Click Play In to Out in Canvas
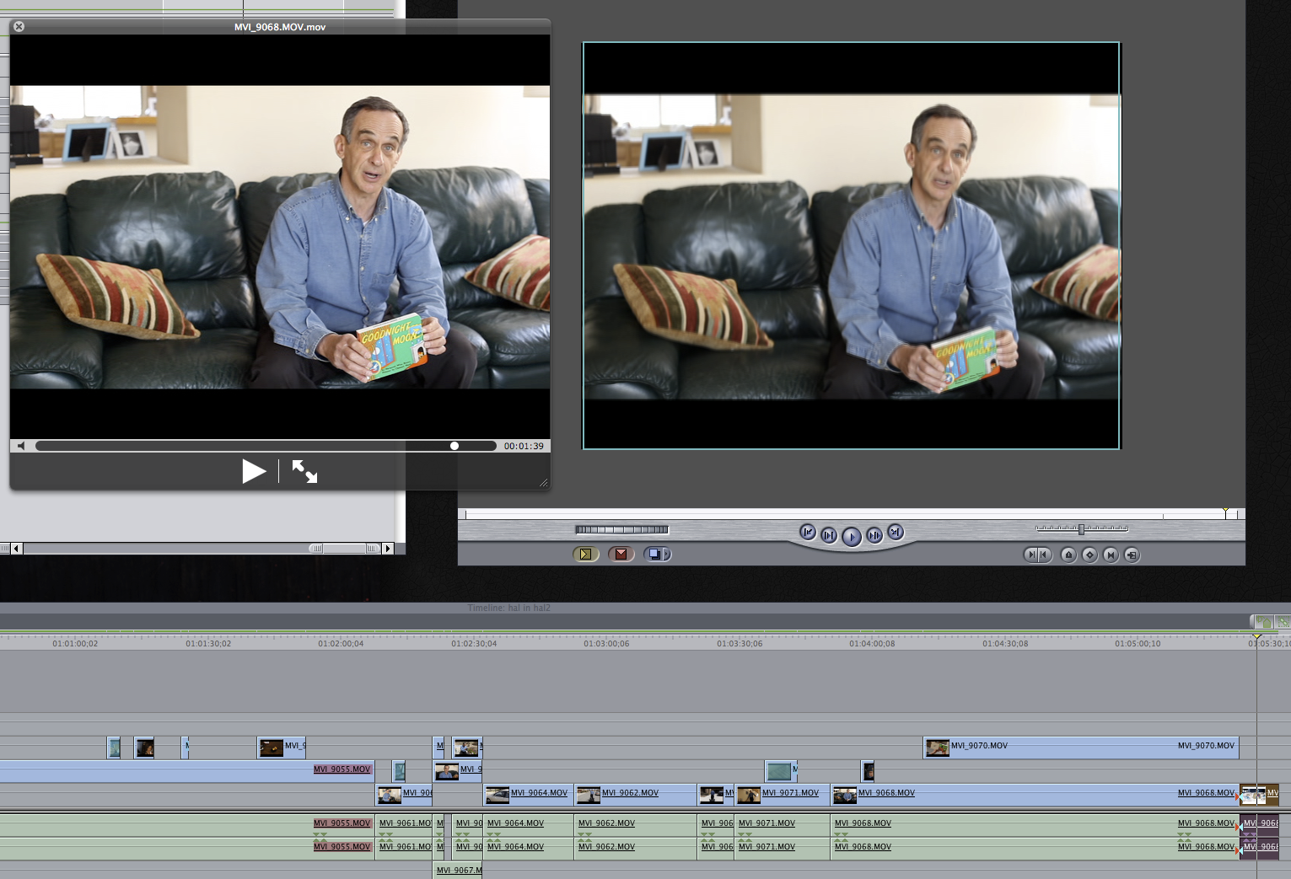Screen dimensions: 1291x879 point(829,535)
